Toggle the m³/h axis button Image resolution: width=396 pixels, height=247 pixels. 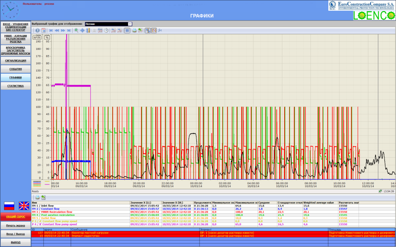pyautogui.click(x=37, y=37)
